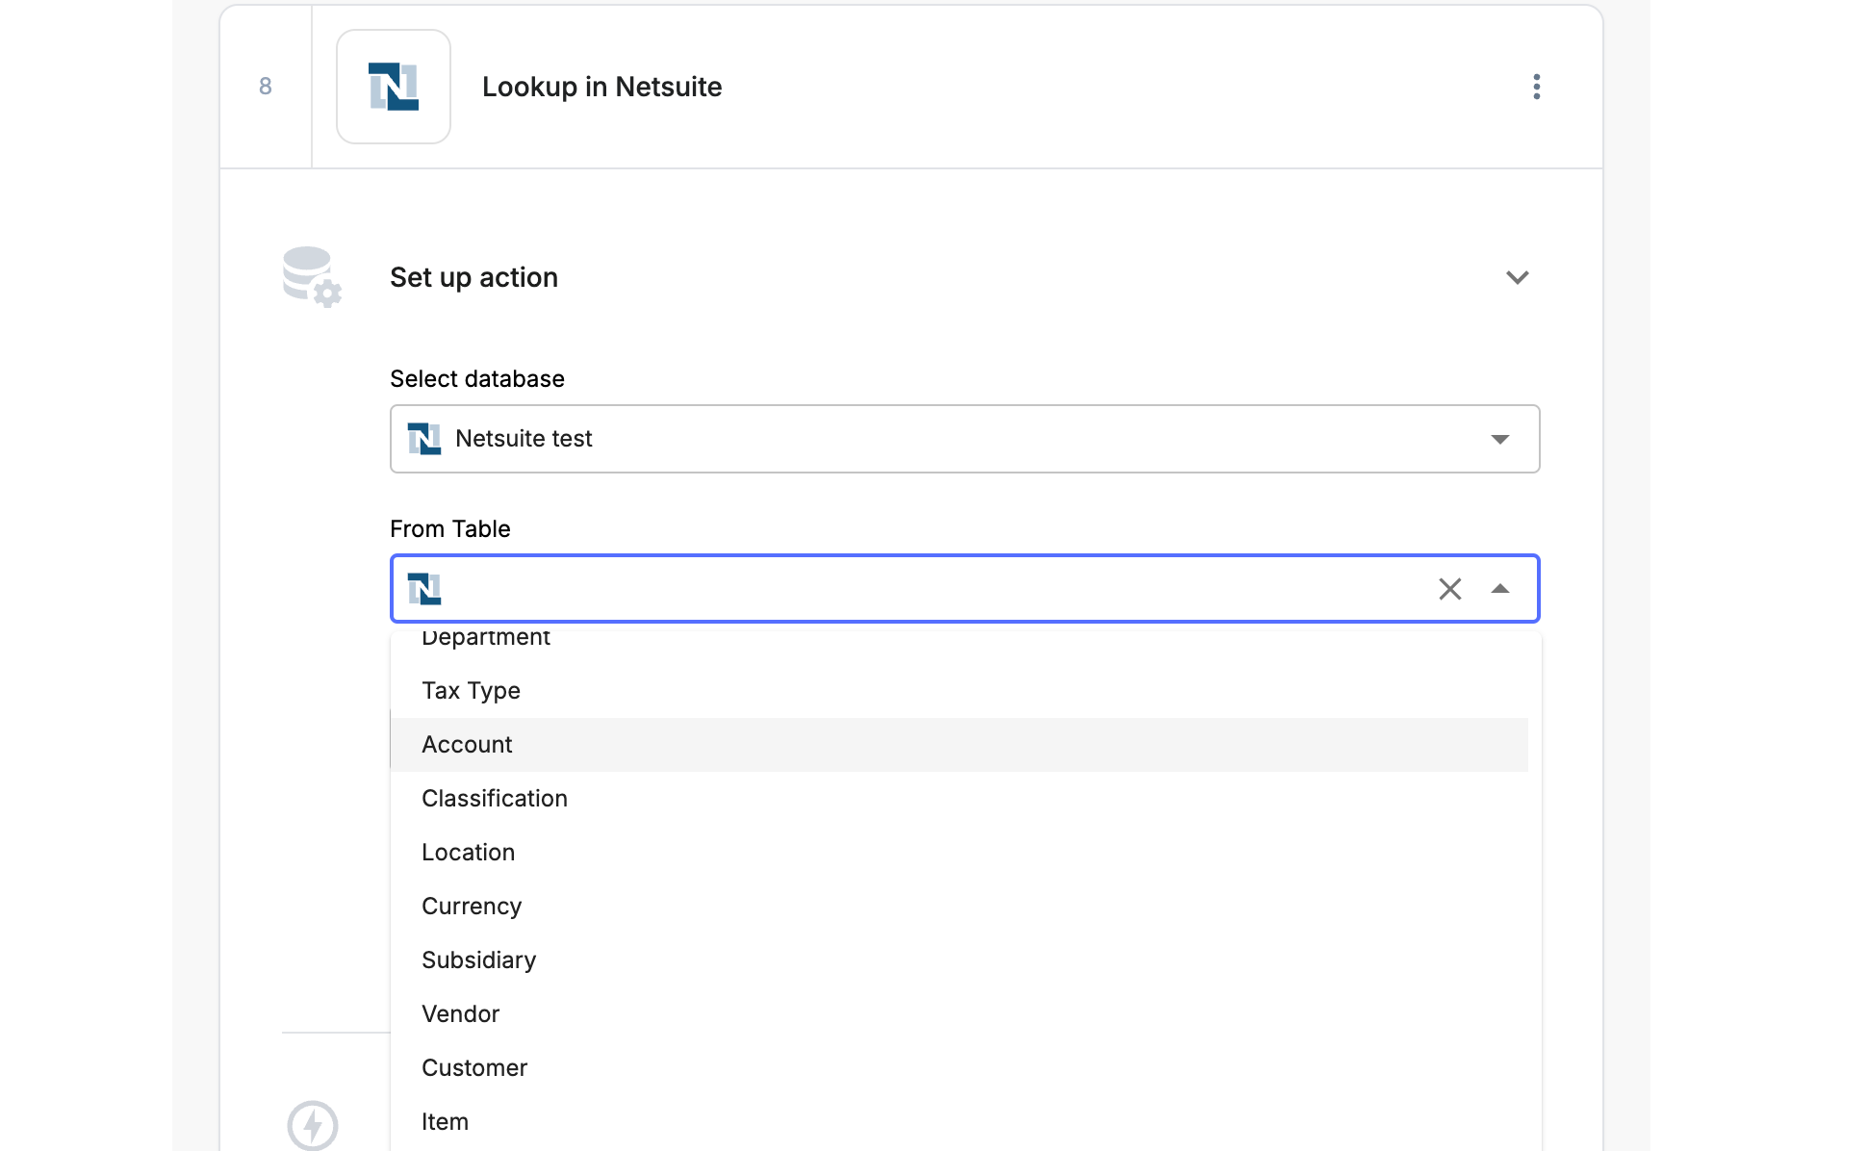Open the three-dot step options menu
The height and width of the screenshot is (1151, 1867).
(x=1536, y=87)
